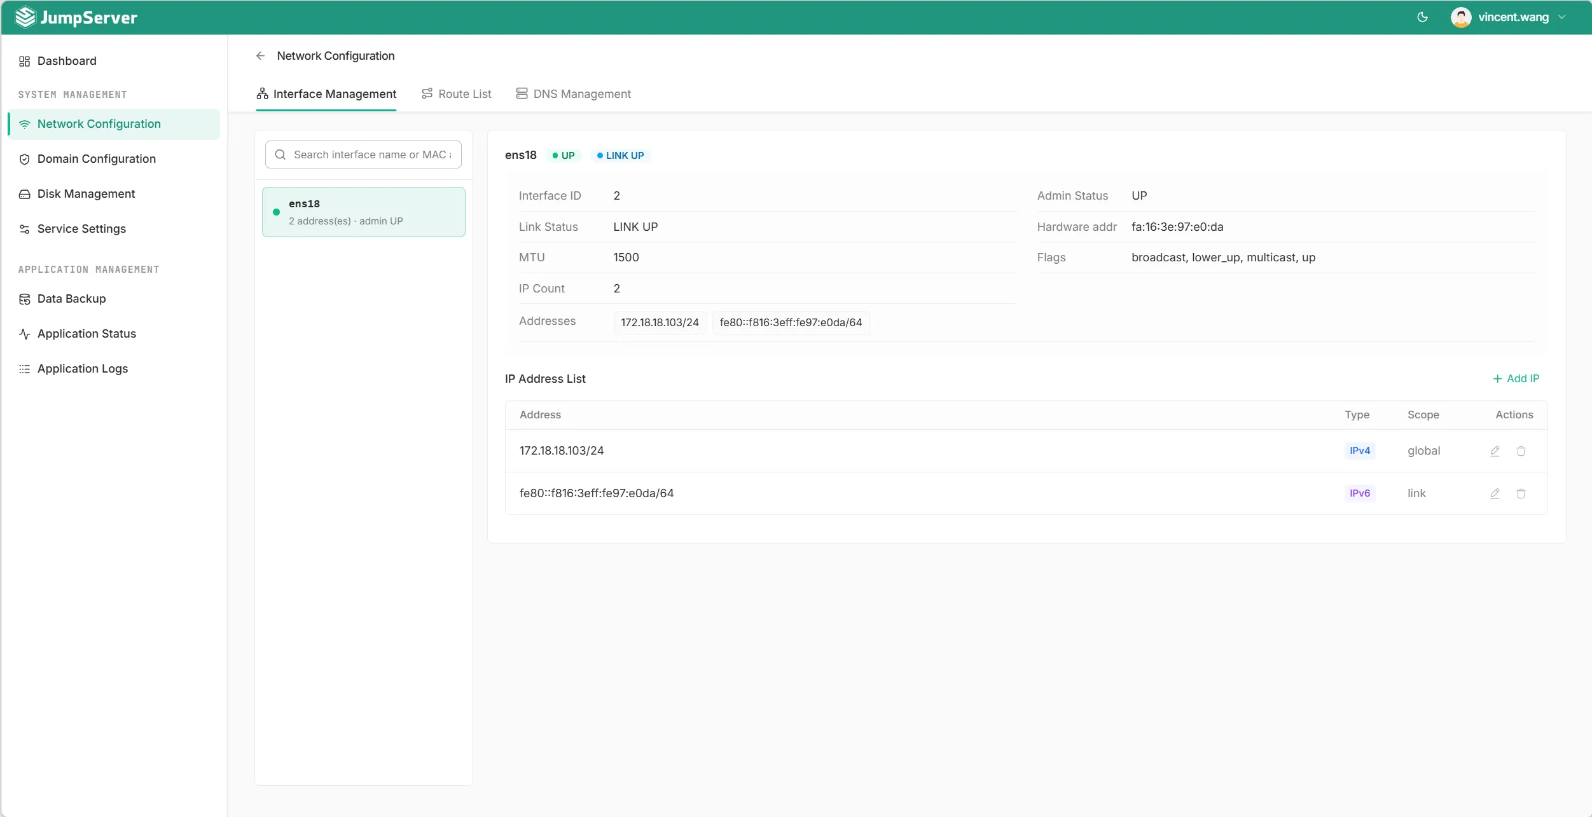The image size is (1592, 817).
Task: Click the global scope value
Action: 1423,451
